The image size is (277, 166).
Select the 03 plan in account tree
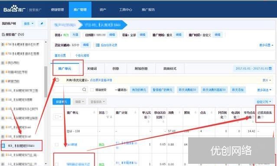point(22,146)
